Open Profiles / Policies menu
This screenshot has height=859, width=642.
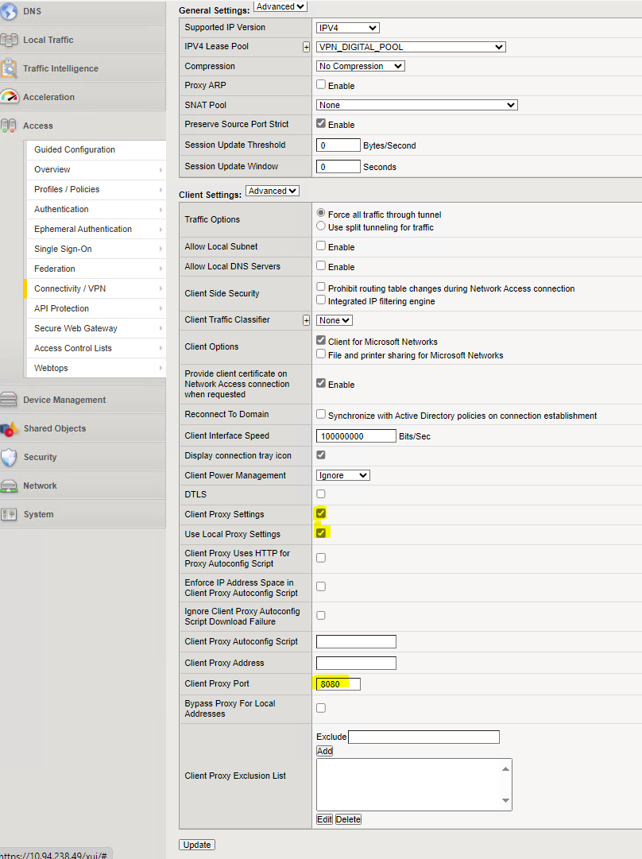click(96, 190)
